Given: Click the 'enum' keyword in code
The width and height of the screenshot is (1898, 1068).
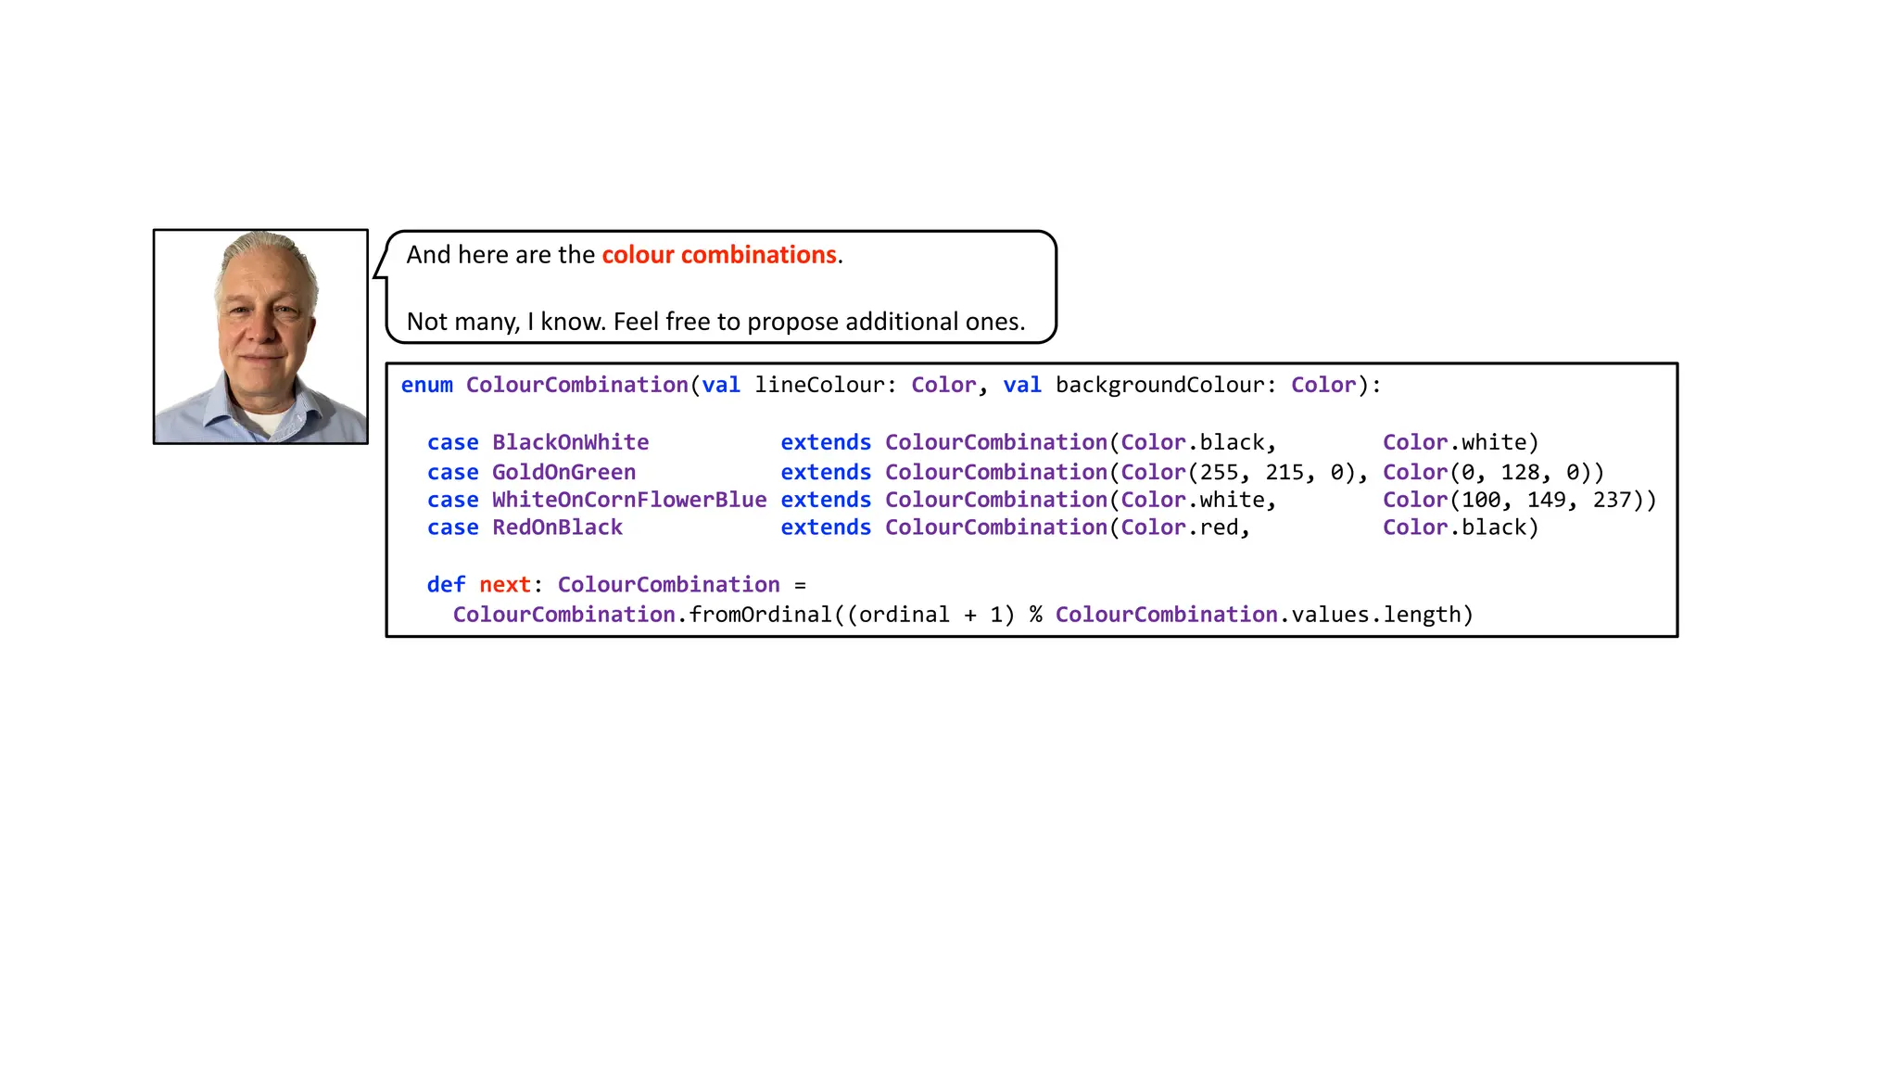Looking at the screenshot, I should [427, 386].
